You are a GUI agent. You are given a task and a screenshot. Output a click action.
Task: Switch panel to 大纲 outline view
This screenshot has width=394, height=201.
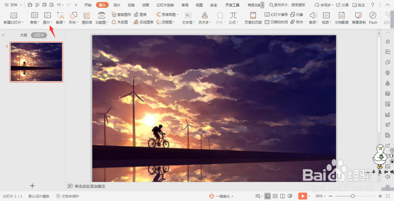[23, 35]
